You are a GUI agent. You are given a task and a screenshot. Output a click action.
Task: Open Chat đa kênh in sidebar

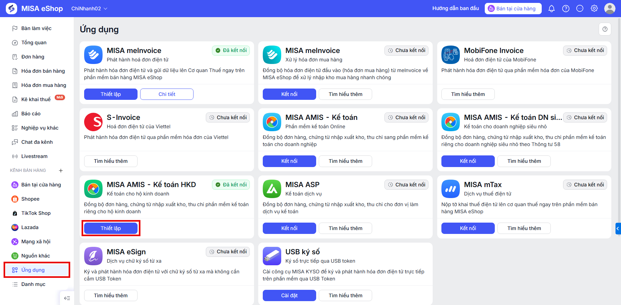[x=37, y=142]
